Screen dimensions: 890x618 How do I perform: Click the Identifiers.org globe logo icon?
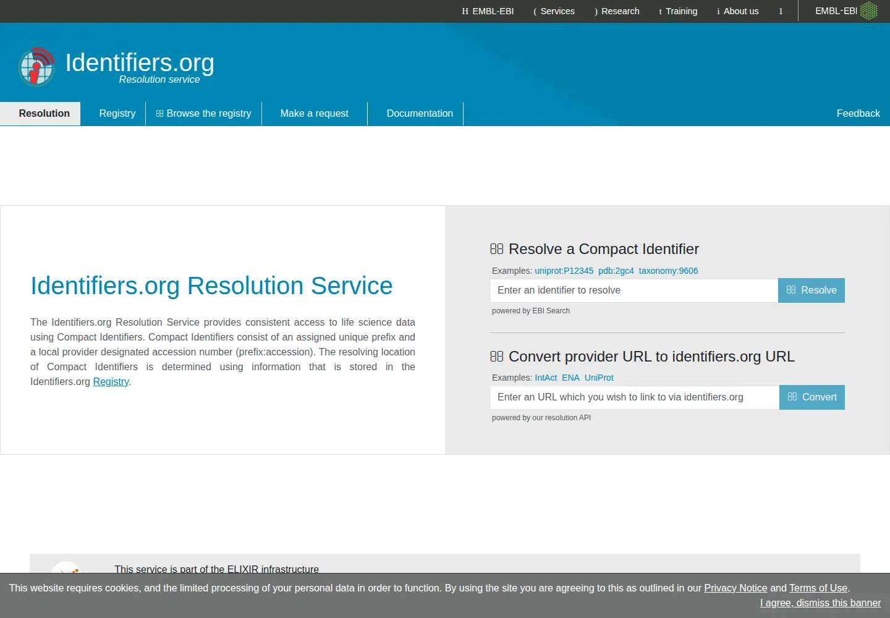(37, 67)
